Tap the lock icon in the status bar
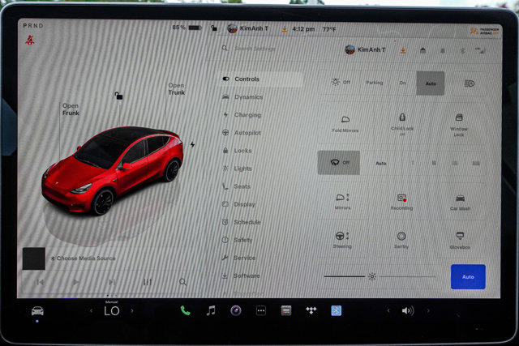519x346 pixels. [214, 28]
